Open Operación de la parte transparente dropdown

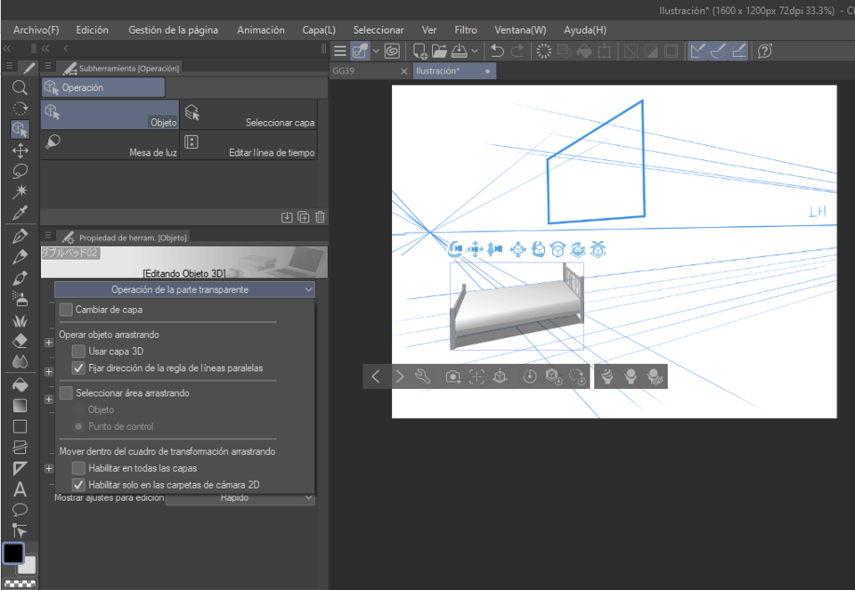tap(184, 290)
